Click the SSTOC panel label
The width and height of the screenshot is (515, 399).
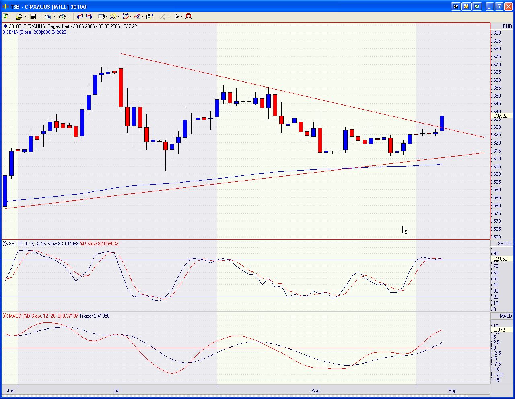tap(505, 244)
